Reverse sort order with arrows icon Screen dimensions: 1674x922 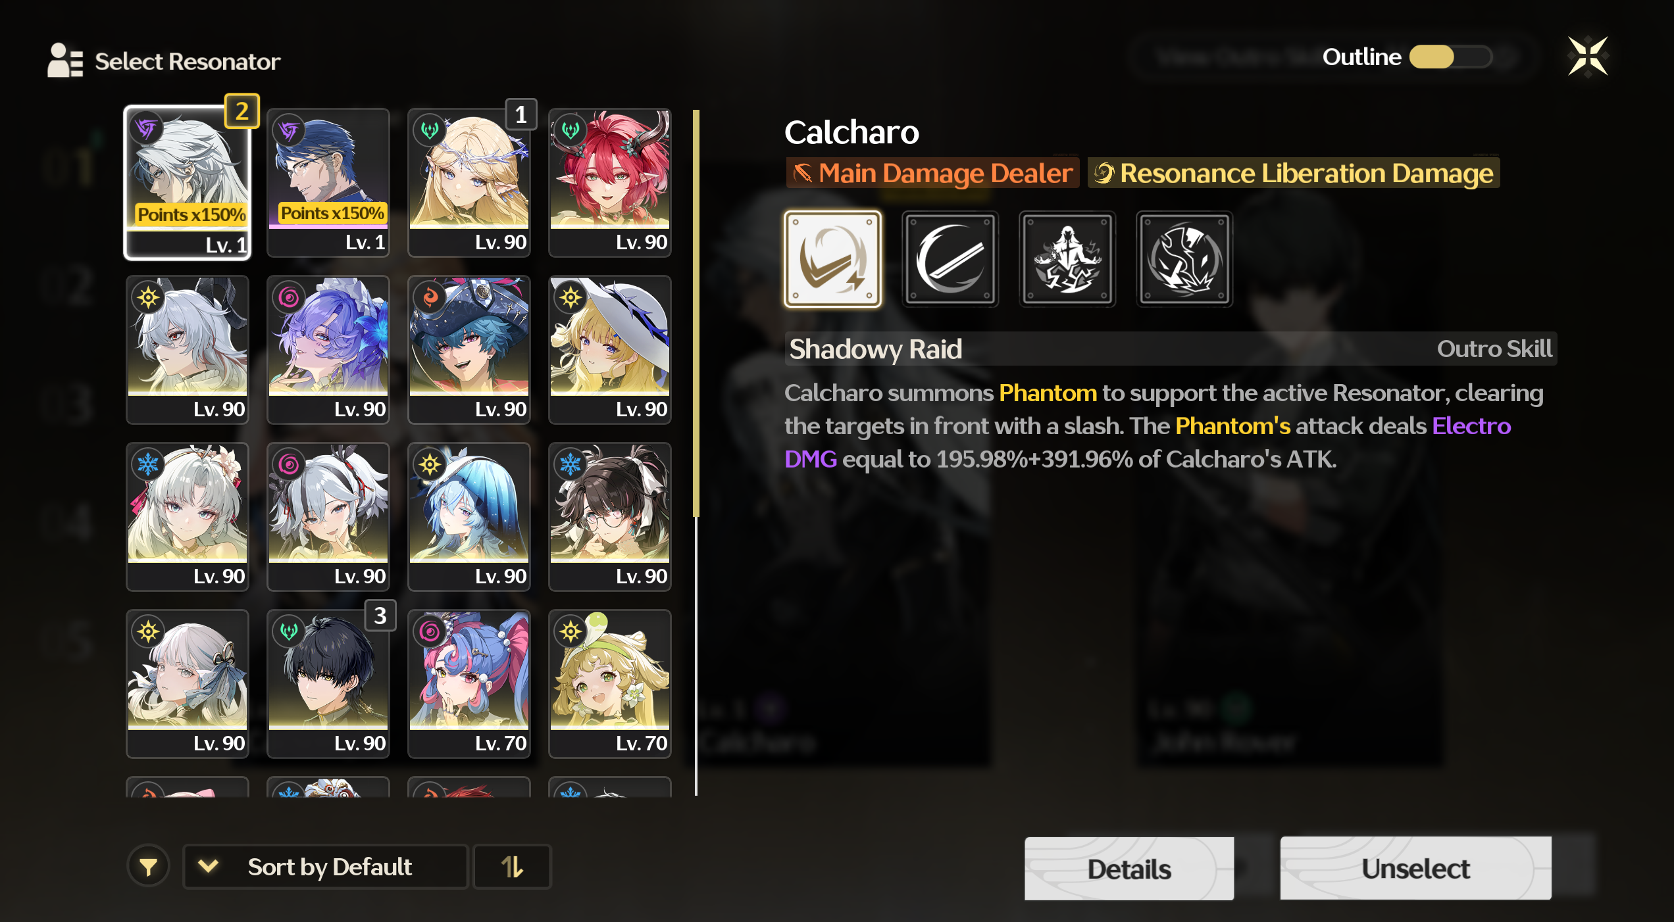click(512, 867)
